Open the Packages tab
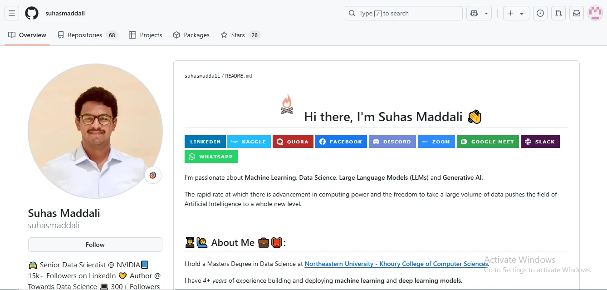Image resolution: width=607 pixels, height=290 pixels. coord(191,35)
